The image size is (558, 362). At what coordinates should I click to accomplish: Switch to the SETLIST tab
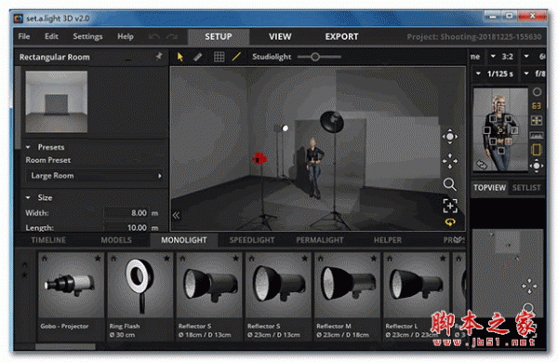526,188
